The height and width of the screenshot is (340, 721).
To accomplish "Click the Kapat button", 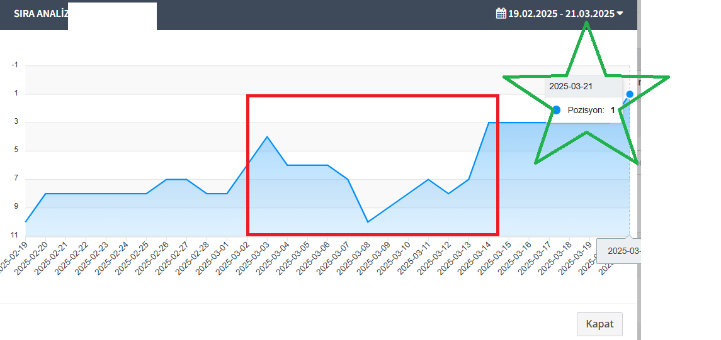I will click(x=599, y=324).
